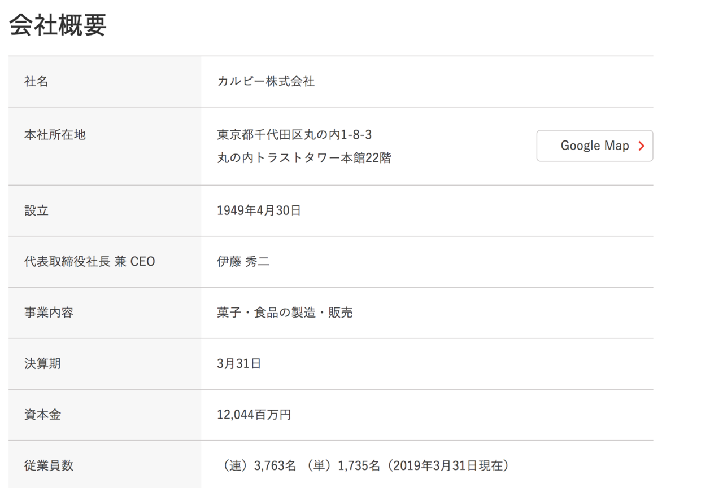This screenshot has width=723, height=488.
Task: Select the 社名 label cell
Action: click(104, 82)
